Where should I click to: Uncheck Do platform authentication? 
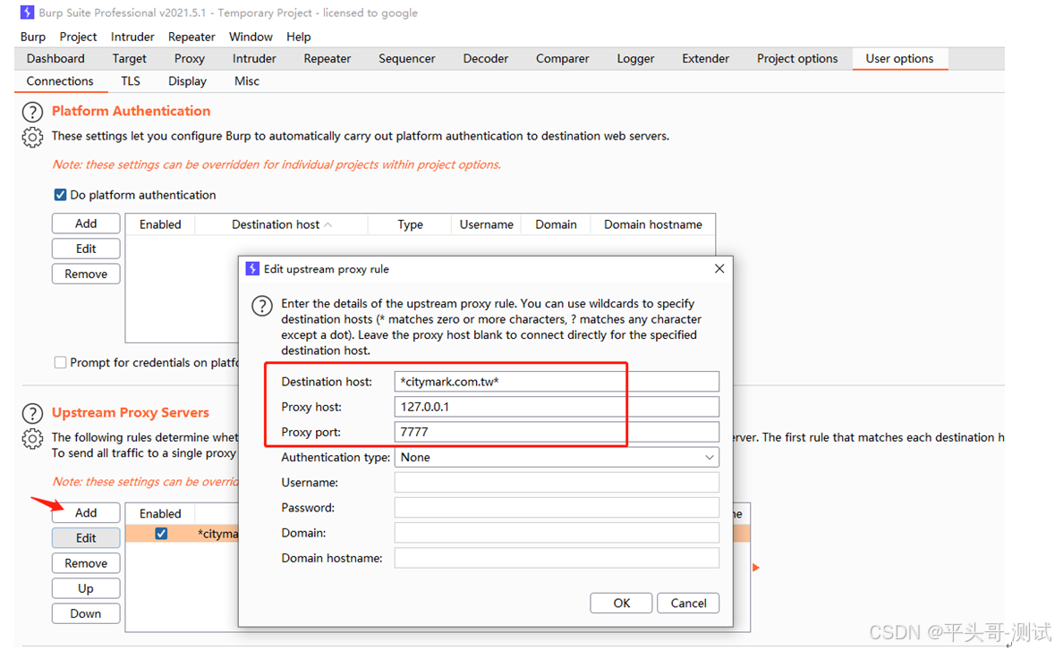point(60,195)
